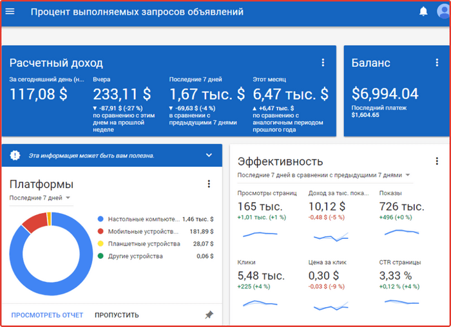
Task: Click Просмотры страниц sparkline chart
Action: coord(260,234)
